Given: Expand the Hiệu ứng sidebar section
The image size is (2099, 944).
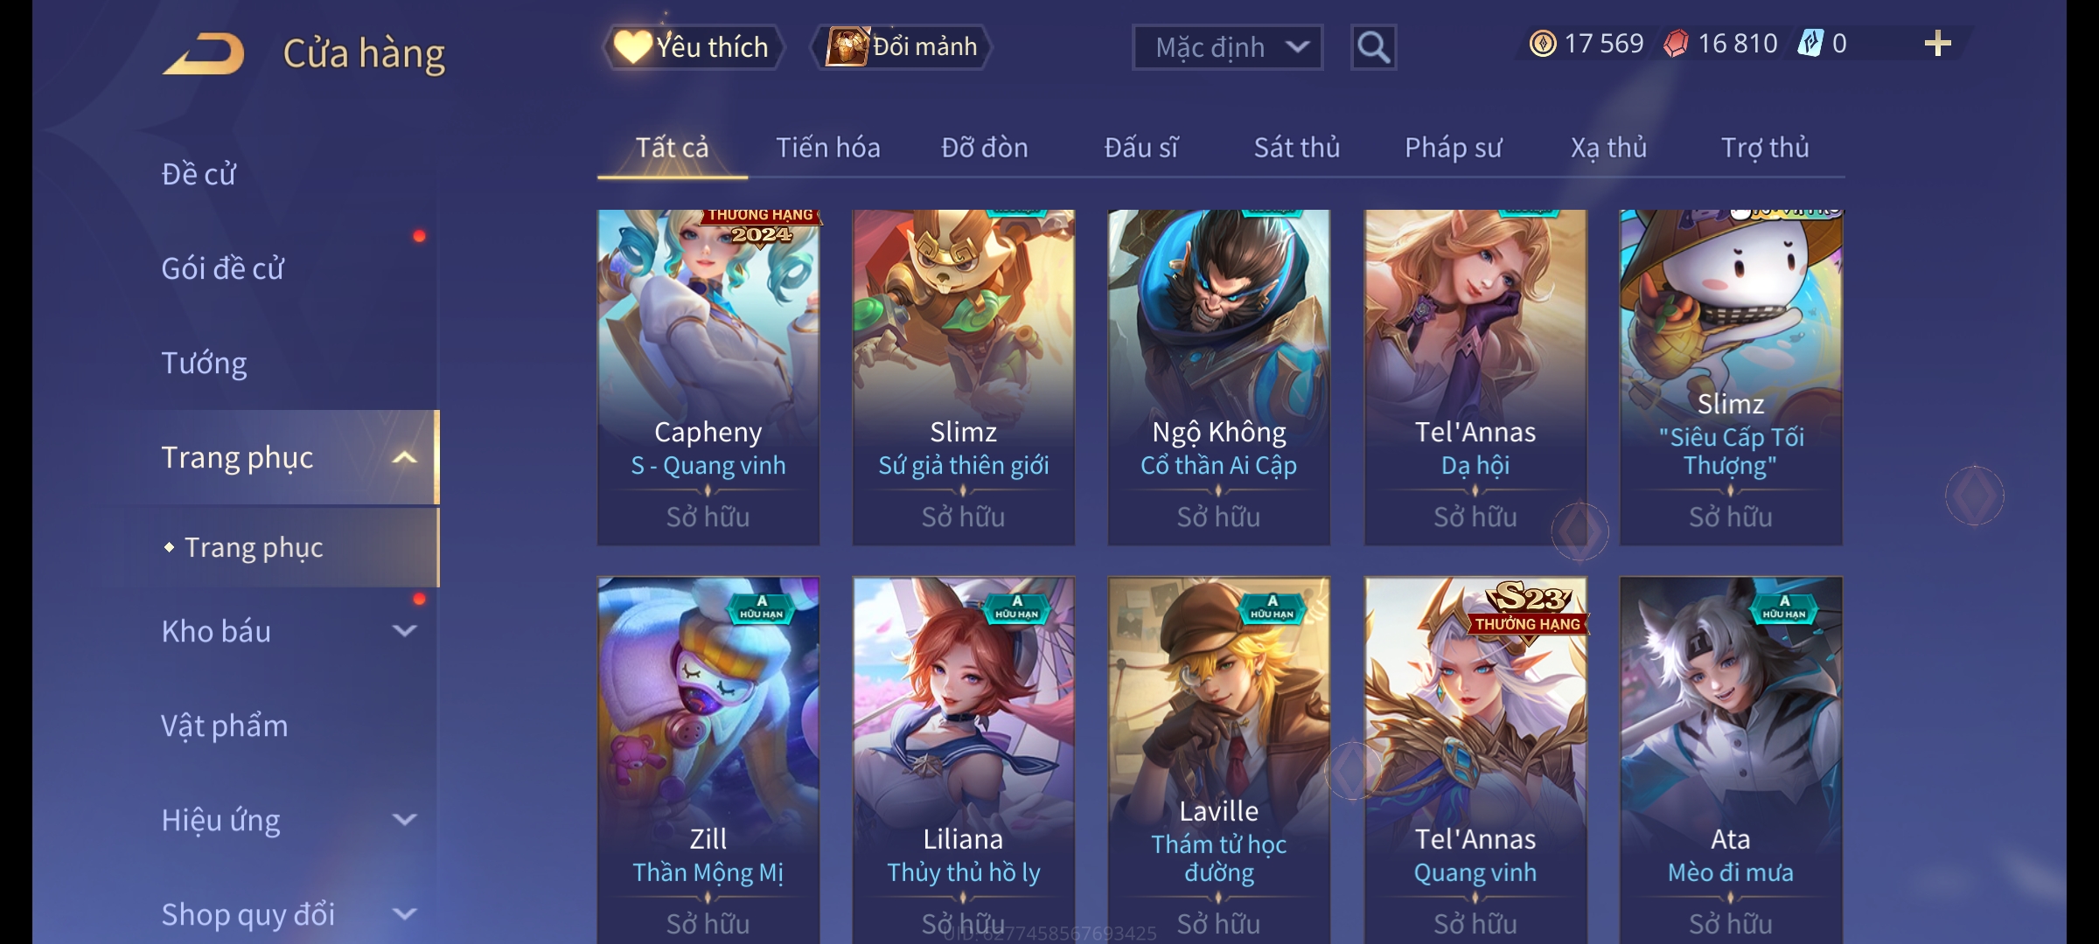Looking at the screenshot, I should point(404,820).
